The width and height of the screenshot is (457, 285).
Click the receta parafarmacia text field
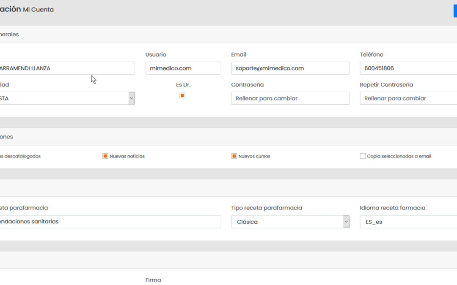(x=110, y=222)
